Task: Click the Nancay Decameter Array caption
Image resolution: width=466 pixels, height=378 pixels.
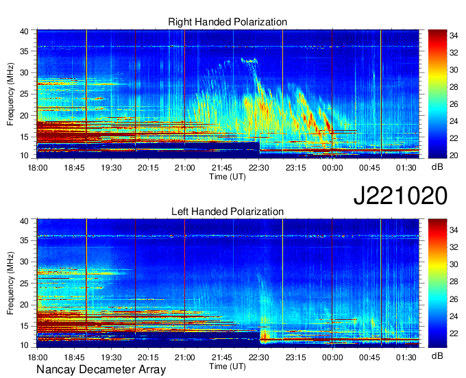Action: (101, 370)
